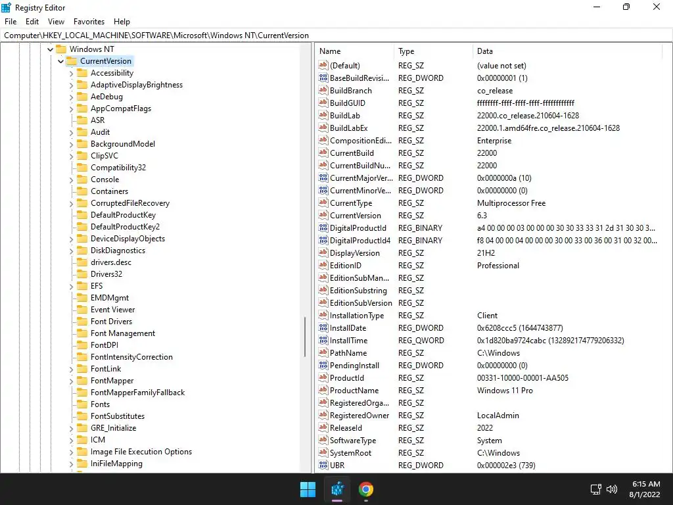Click the folder icon of Windows NT key

tap(61, 49)
